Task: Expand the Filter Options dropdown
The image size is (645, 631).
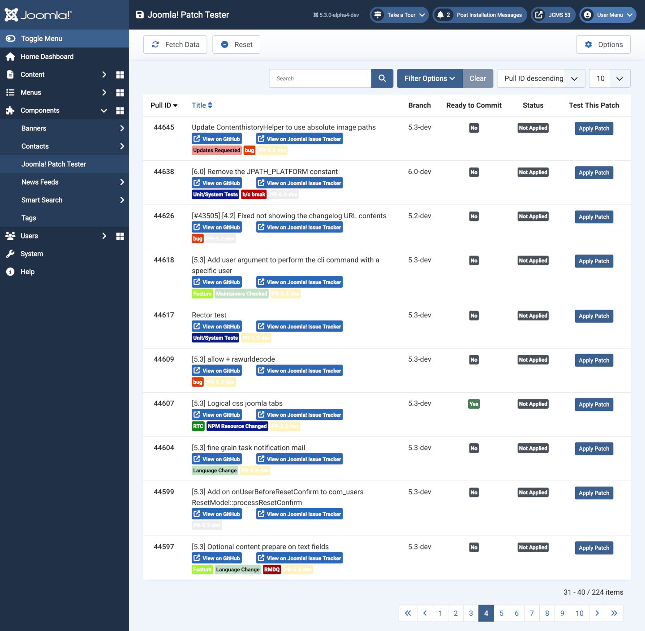Action: tap(430, 78)
